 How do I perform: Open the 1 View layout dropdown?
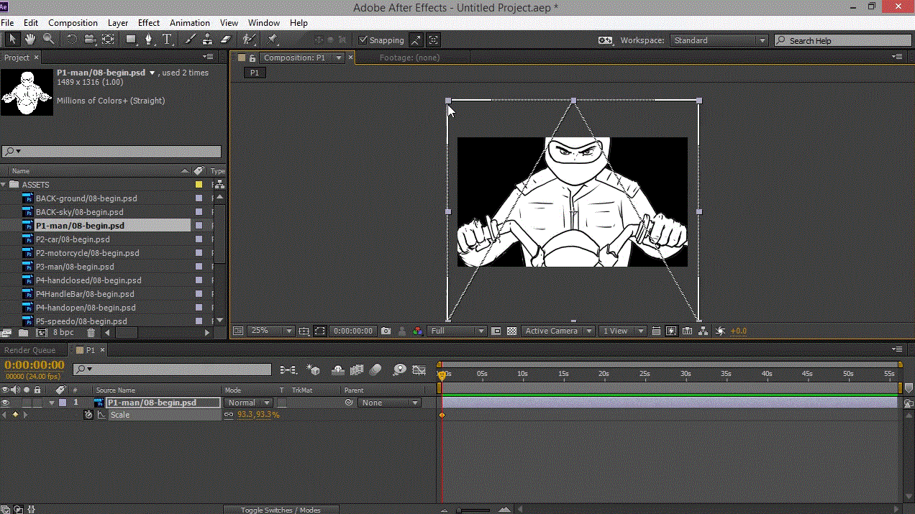point(623,331)
